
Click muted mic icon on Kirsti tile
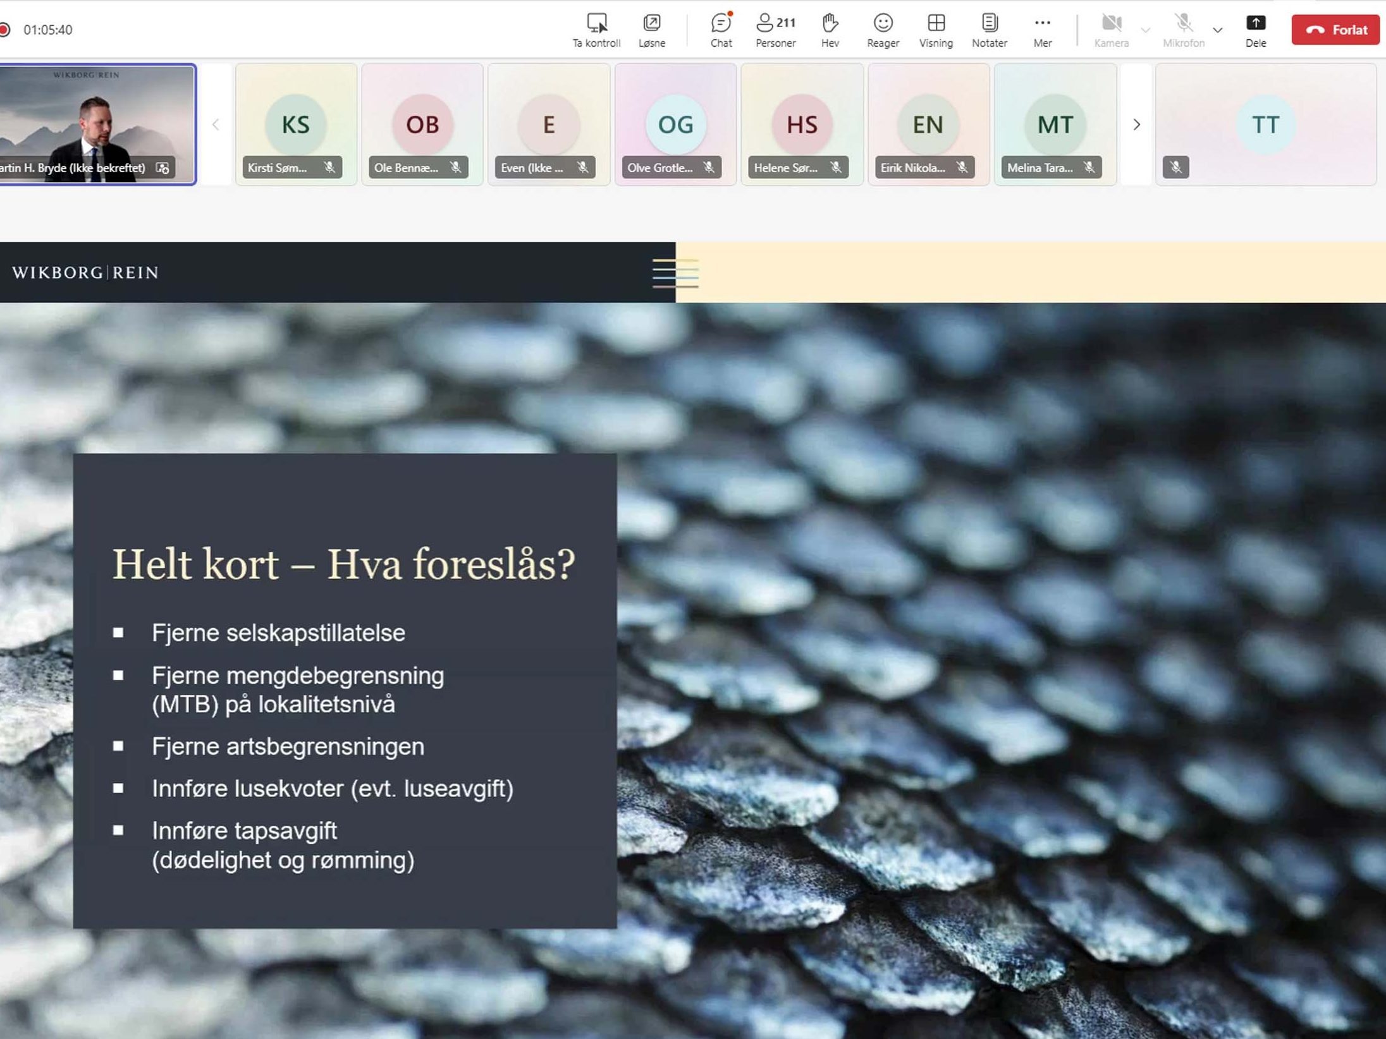(x=329, y=167)
